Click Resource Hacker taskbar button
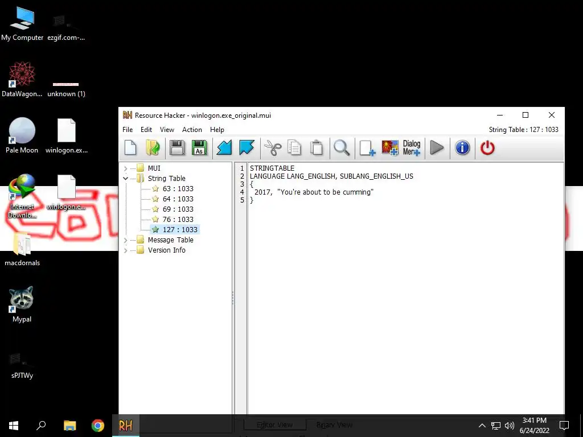 point(126,426)
